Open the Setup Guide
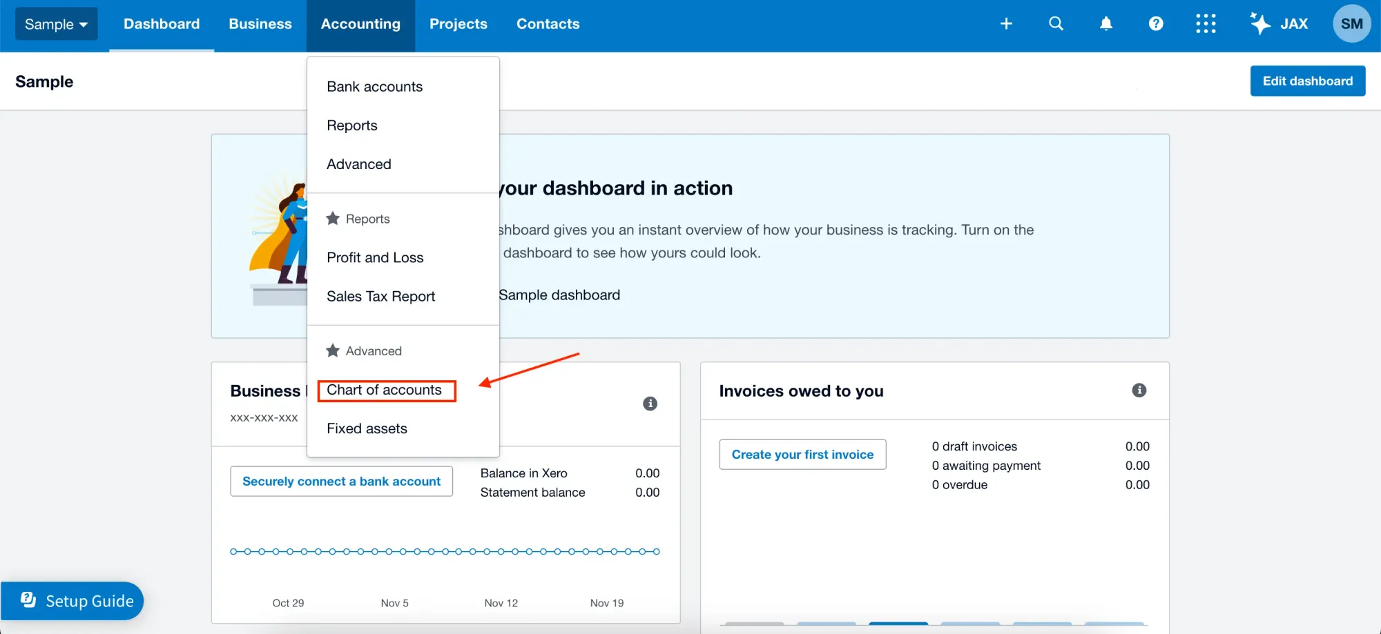This screenshot has width=1381, height=634. [73, 601]
